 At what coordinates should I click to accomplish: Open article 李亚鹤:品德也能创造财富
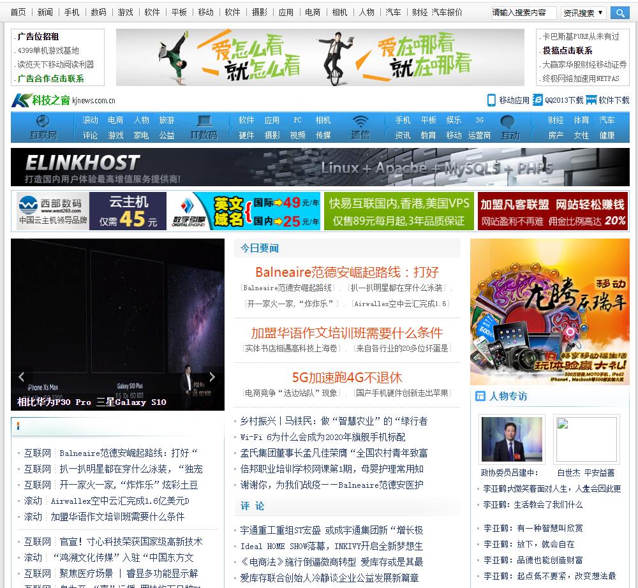pos(533,561)
